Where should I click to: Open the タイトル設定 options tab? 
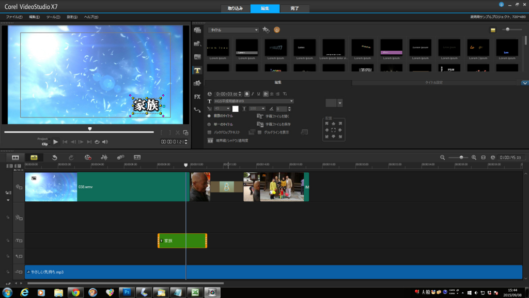434,82
